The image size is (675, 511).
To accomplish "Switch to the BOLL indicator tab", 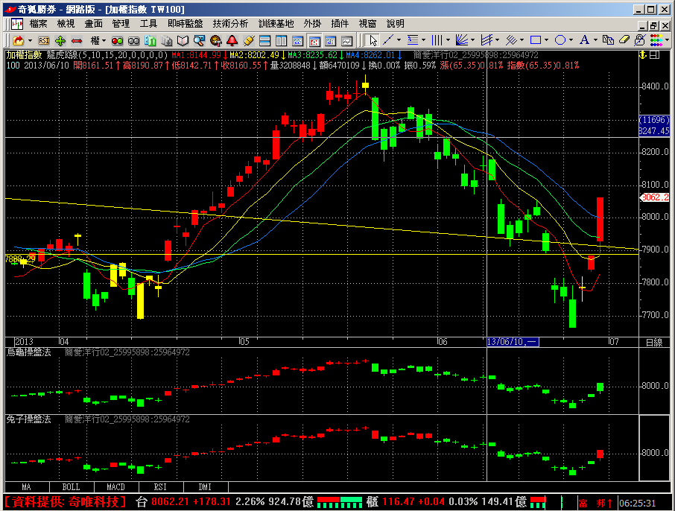I will [x=71, y=487].
